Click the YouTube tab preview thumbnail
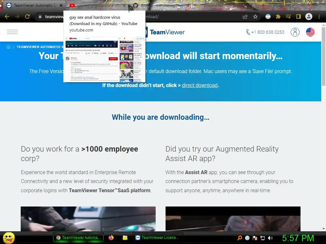 (x=104, y=59)
